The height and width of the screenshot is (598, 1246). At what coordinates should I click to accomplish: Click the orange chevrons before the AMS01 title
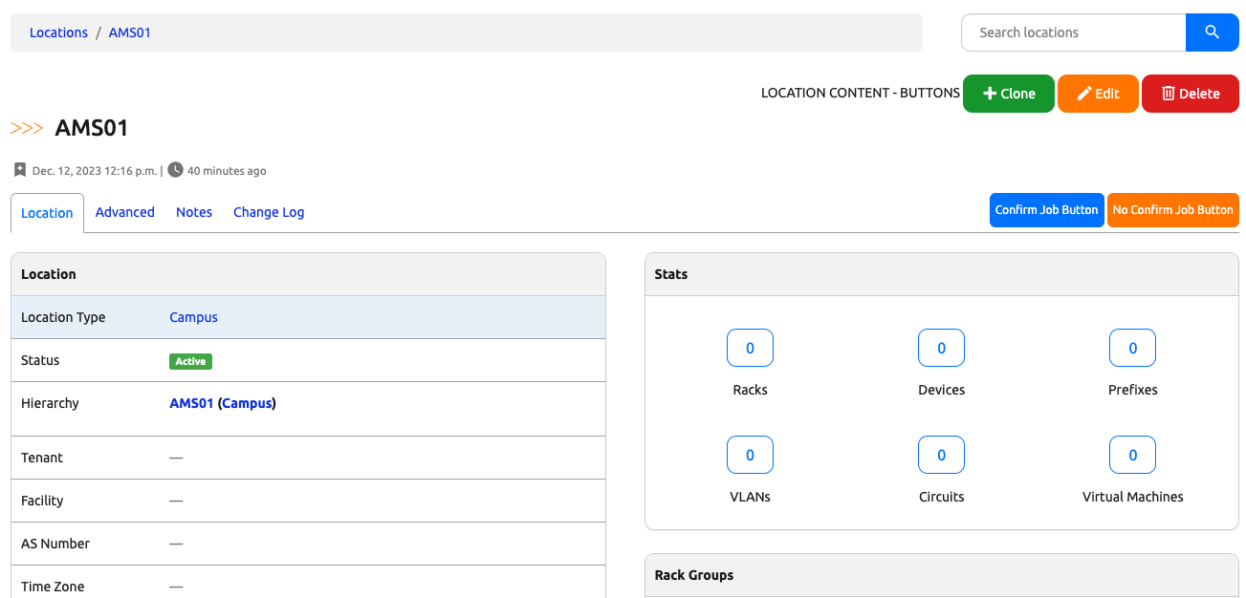[x=27, y=127]
